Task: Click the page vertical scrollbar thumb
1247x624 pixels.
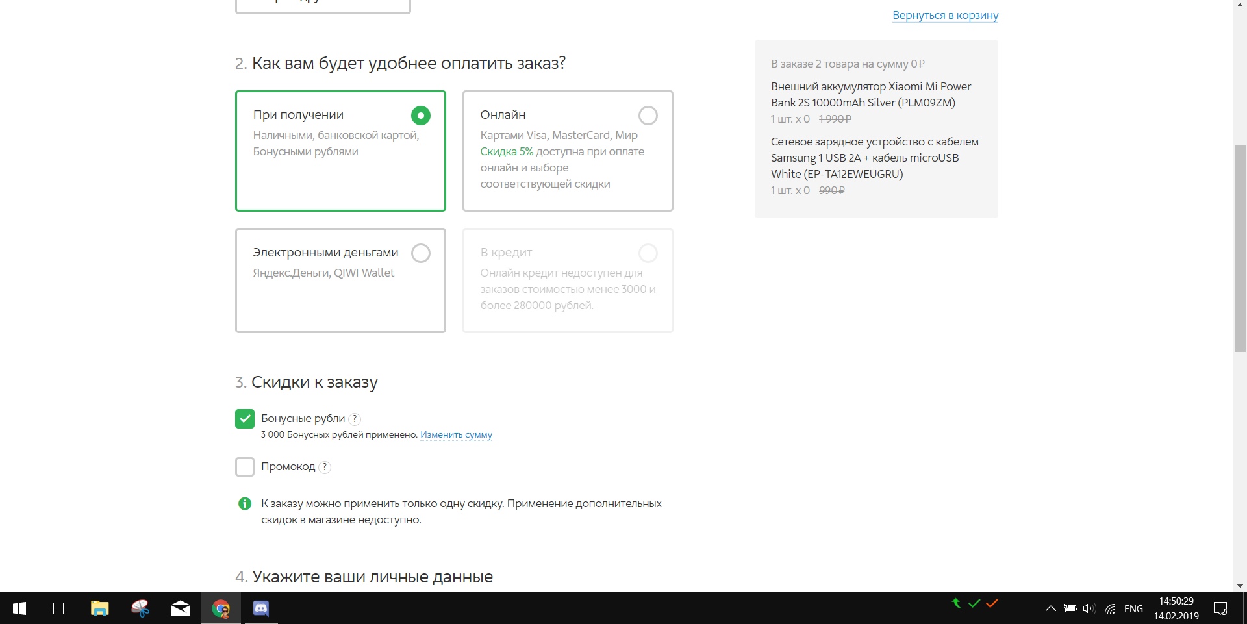Action: coord(1240,247)
